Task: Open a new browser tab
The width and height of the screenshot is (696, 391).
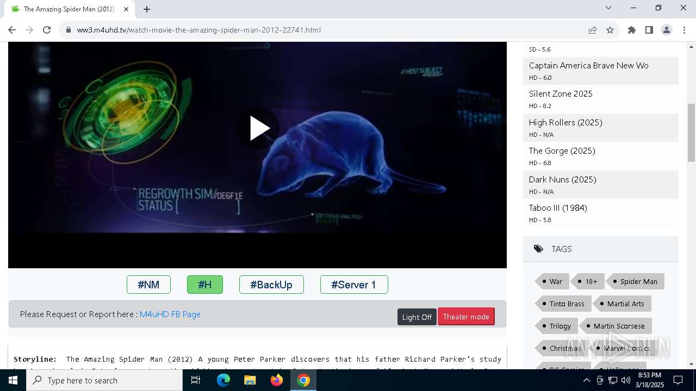Action: point(147,9)
